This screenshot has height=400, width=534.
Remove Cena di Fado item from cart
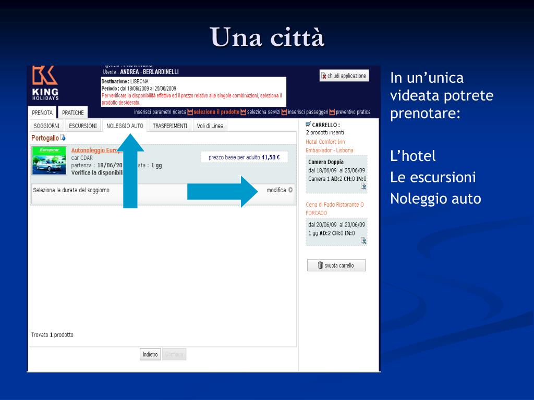[x=363, y=241]
